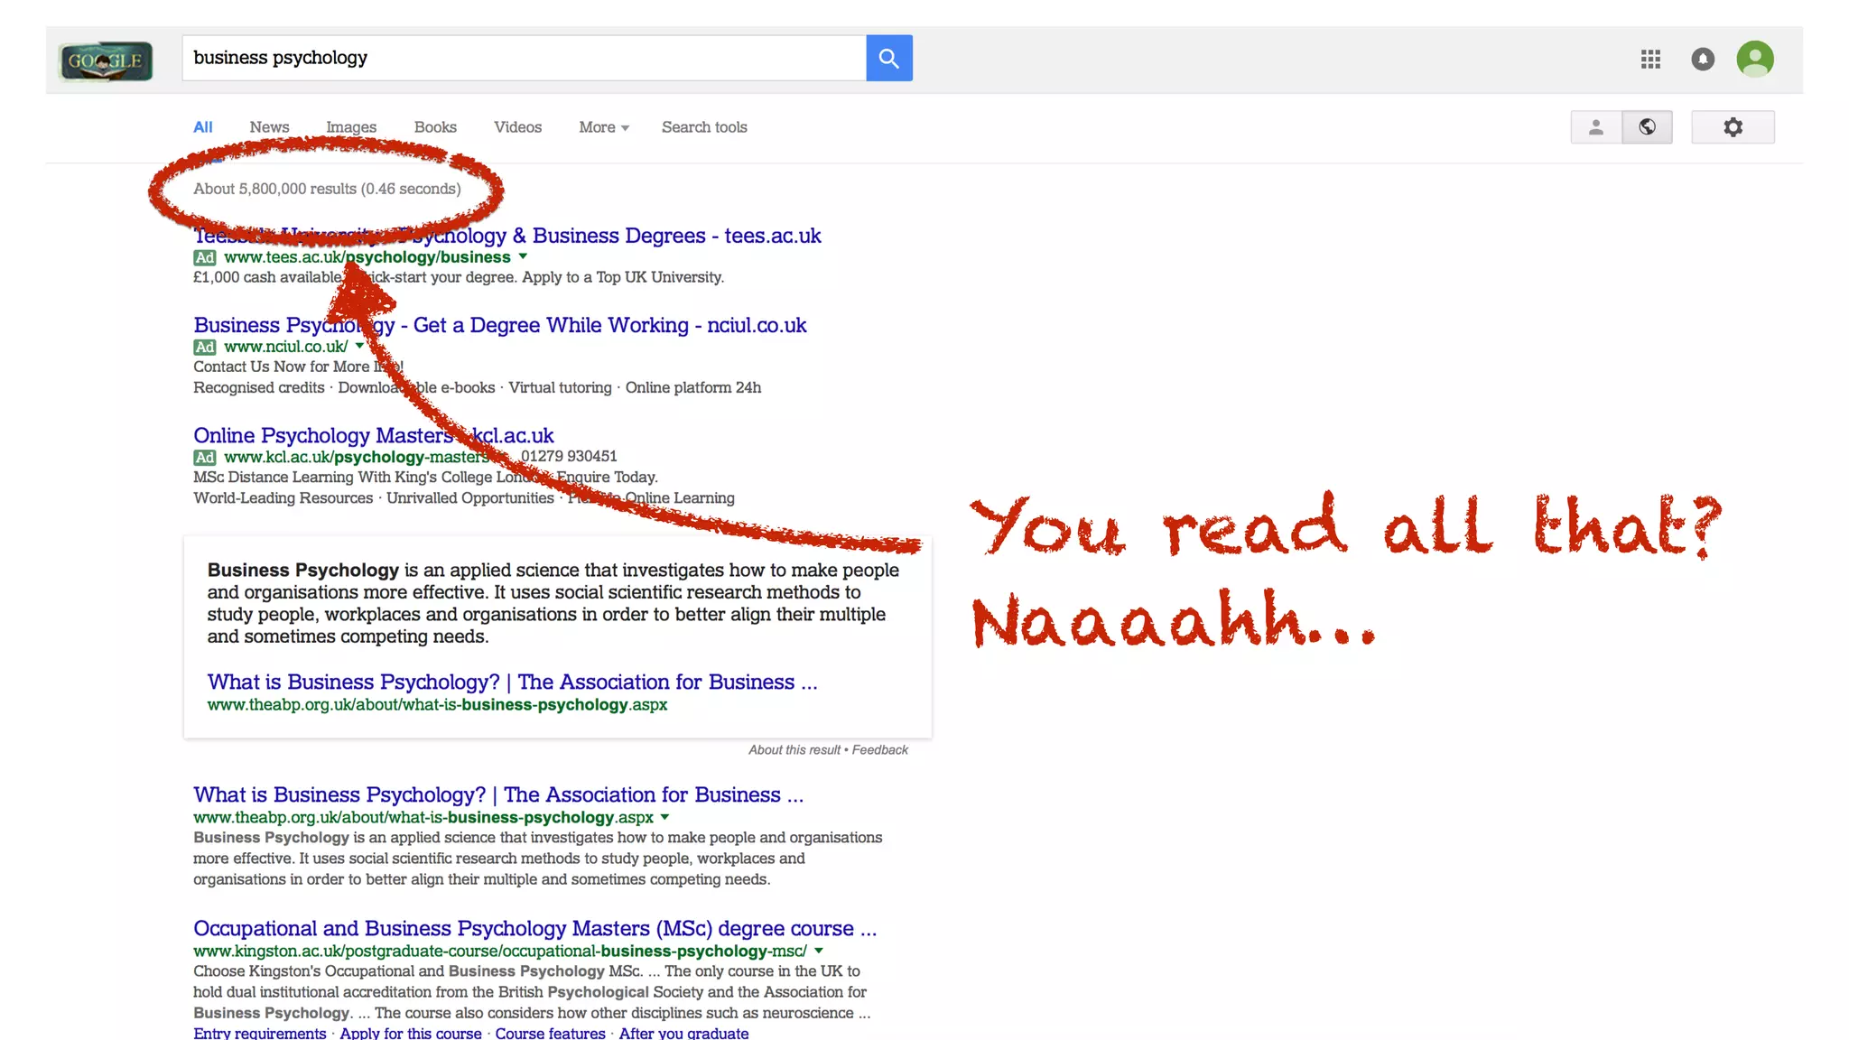Viewport: 1849px width, 1040px height.
Task: Select the All tab
Action: [203, 127]
